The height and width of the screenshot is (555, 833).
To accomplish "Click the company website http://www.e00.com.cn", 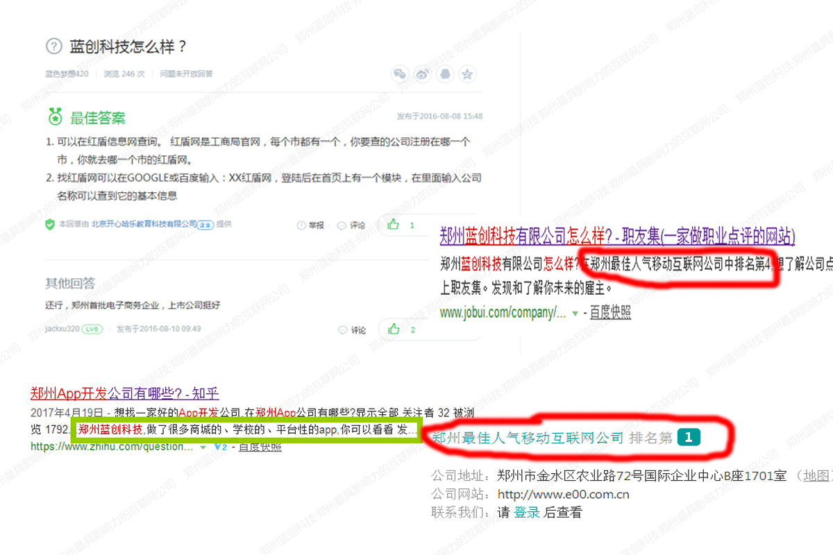I will (564, 495).
